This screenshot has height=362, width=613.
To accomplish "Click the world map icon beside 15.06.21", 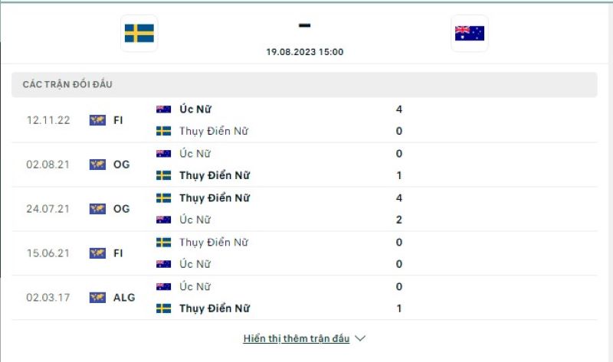I will click(x=97, y=253).
